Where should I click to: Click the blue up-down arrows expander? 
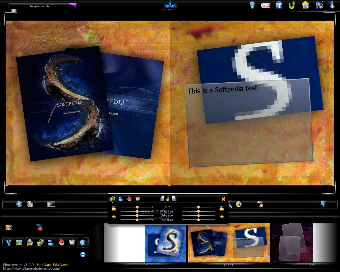point(83,254)
